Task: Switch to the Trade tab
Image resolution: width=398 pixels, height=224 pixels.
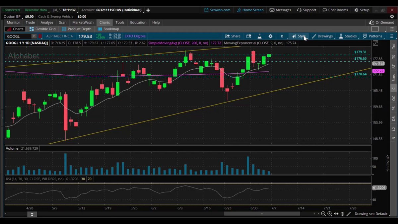Action: pos(30,22)
